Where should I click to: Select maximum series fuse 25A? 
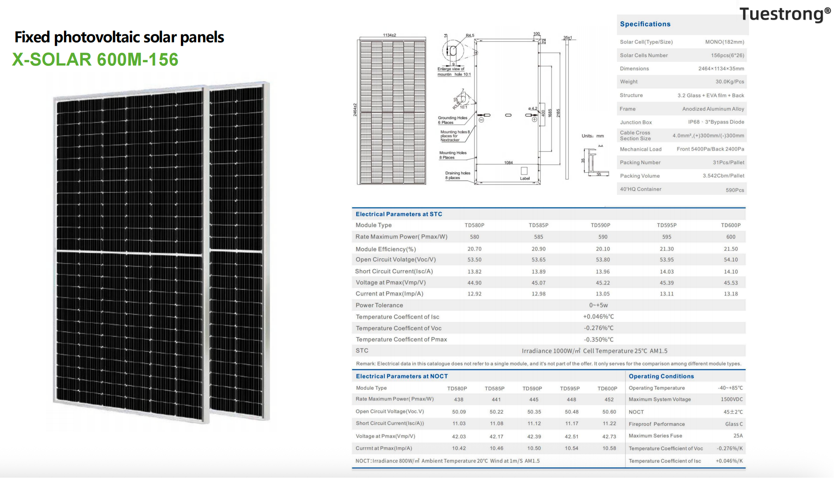(738, 436)
